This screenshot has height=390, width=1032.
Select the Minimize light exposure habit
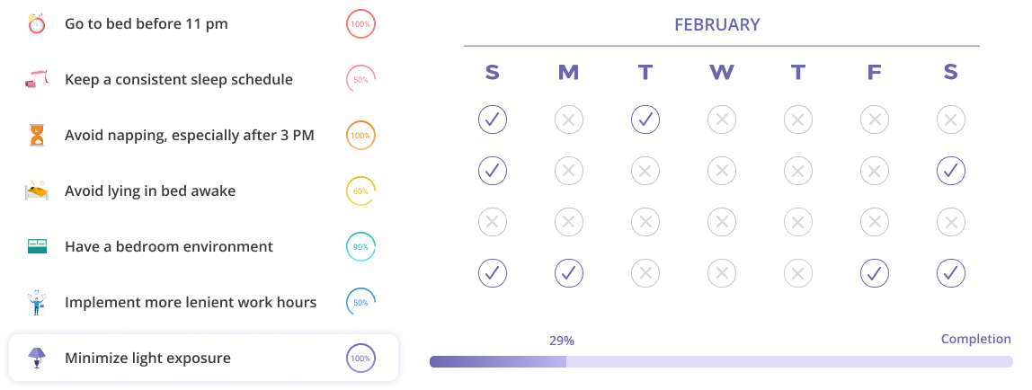tap(203, 358)
